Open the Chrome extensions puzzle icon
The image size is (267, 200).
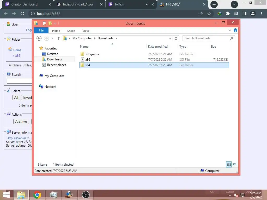point(228,14)
